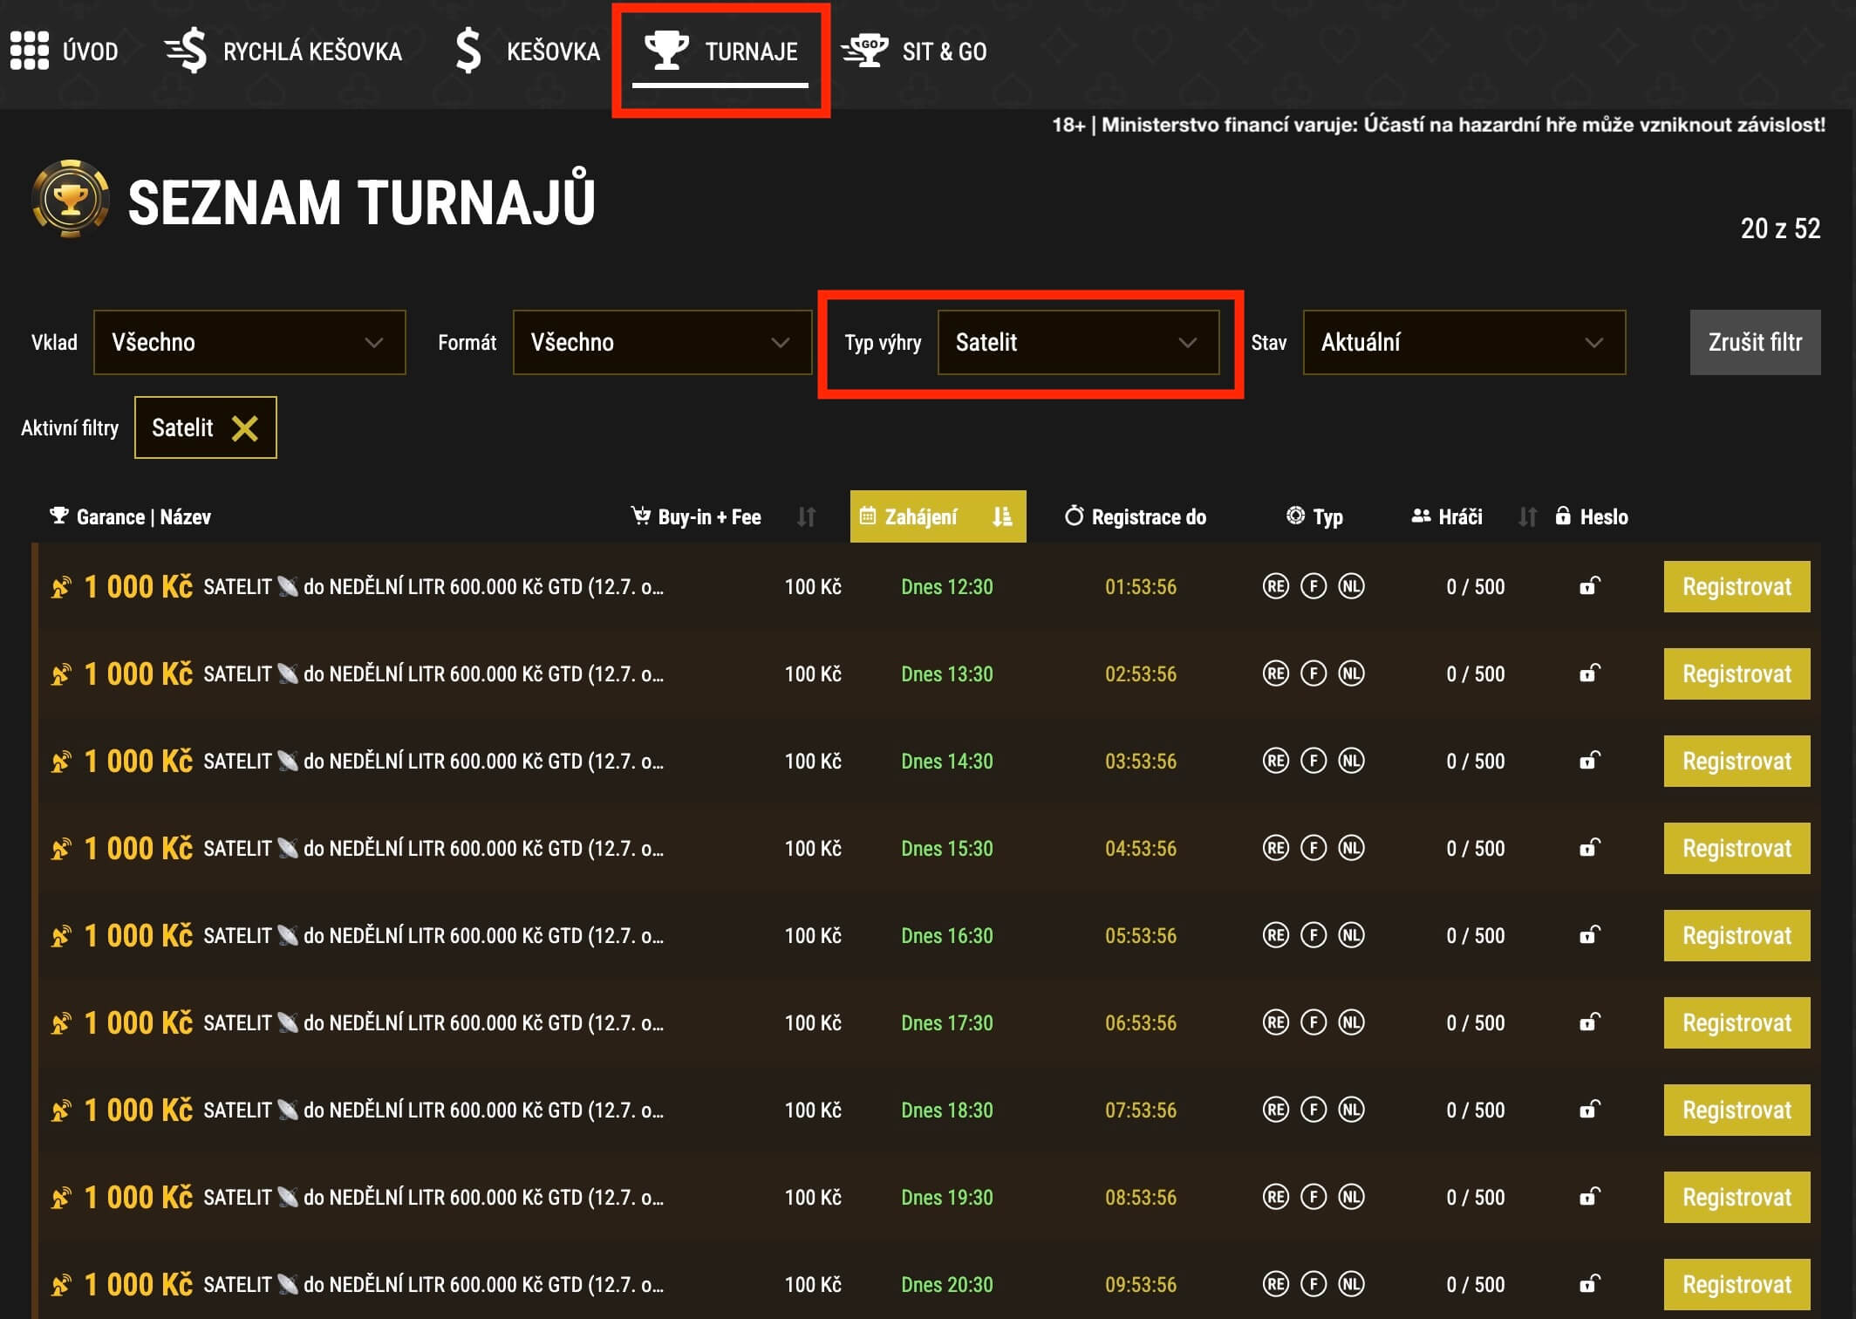Sort by Buy-in + Fee arrows
The height and width of the screenshot is (1319, 1856).
(806, 516)
